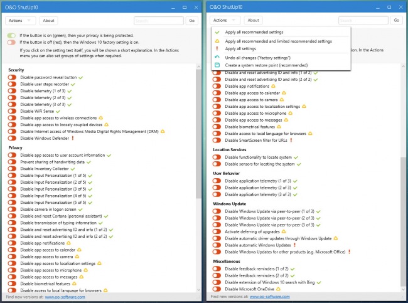
Task: Click undo arrow icon beside Undo all changes
Action: point(217,57)
